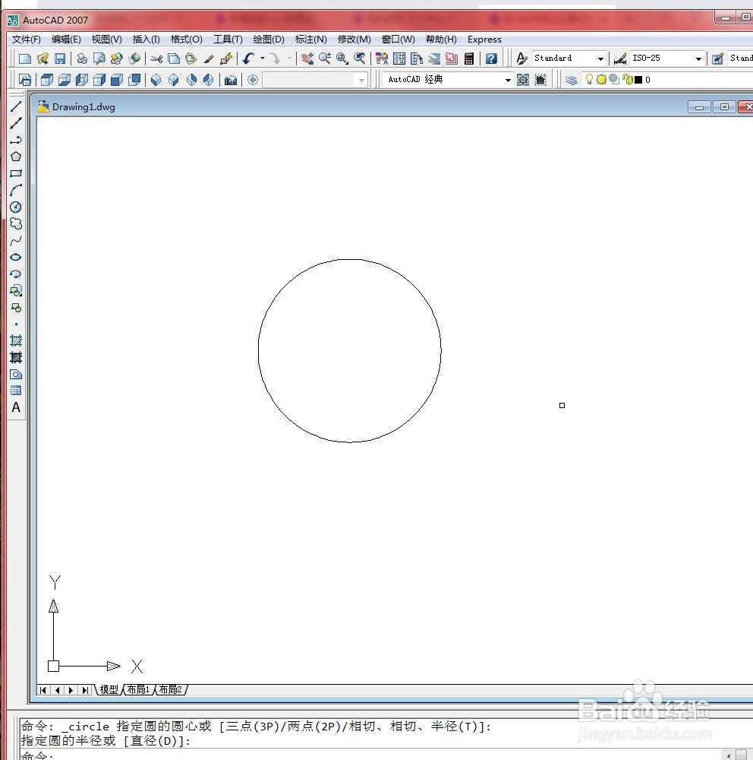This screenshot has height=760, width=753.
Task: Click the Open file icon
Action: pyautogui.click(x=43, y=59)
